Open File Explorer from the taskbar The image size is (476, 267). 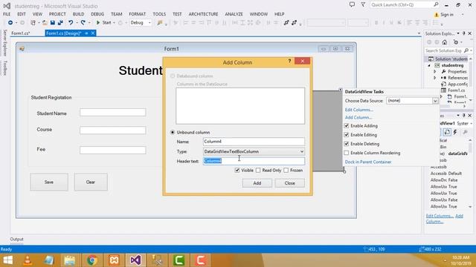[x=70, y=260]
